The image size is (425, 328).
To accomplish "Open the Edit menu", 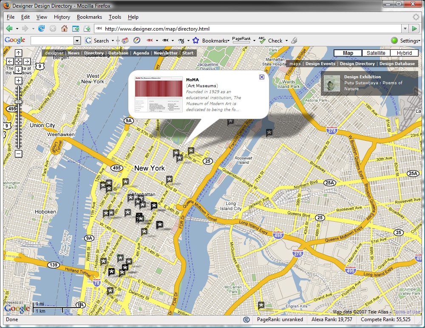I will pyautogui.click(x=25, y=17).
